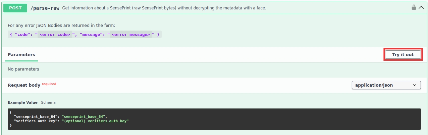428x135 pixels.
Task: Click the <error code> placeholder
Action: coord(55,34)
